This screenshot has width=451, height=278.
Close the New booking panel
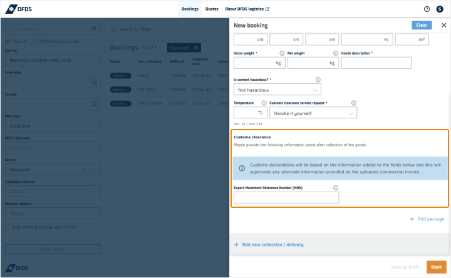pyautogui.click(x=444, y=25)
